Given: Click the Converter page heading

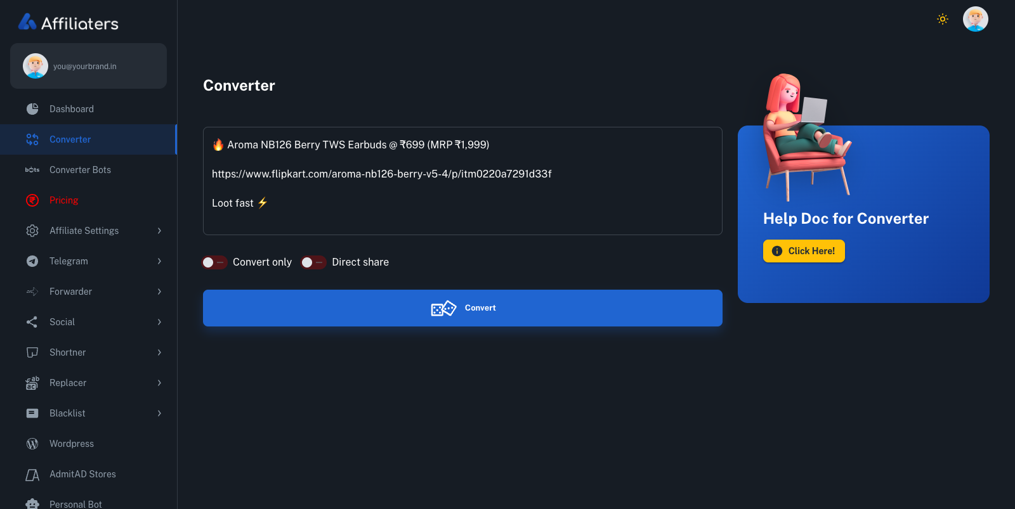Looking at the screenshot, I should point(239,86).
